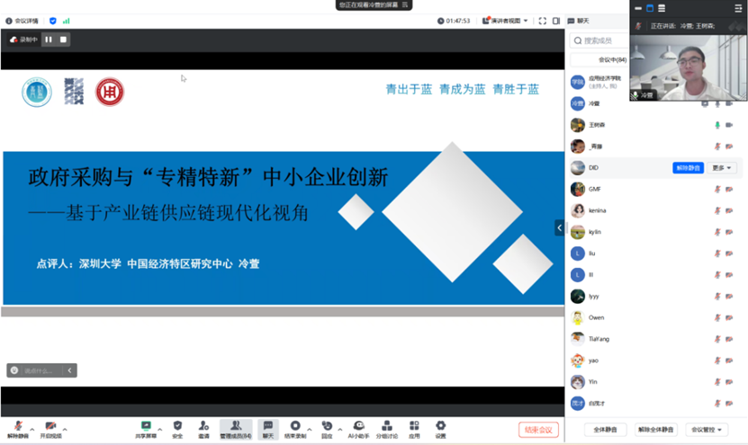Toggle microphone for yao
Viewport: 748px width, 445px height.
click(717, 360)
